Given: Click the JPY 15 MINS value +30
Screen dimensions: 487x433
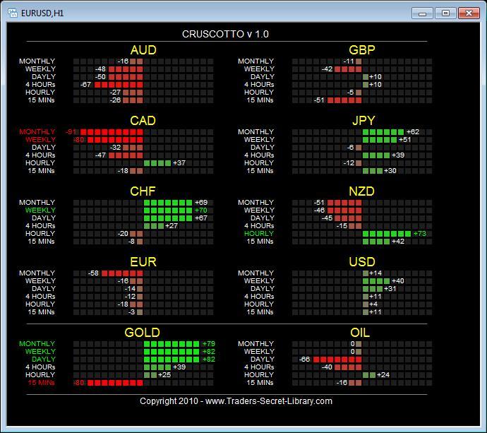Looking at the screenshot, I should coord(390,171).
